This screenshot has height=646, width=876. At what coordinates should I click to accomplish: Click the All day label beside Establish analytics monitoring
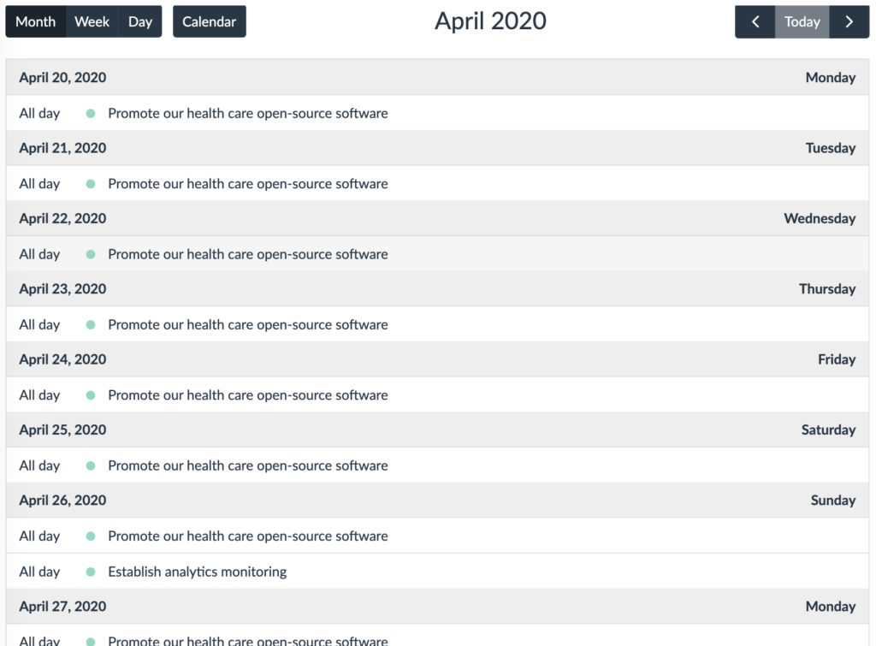click(39, 572)
